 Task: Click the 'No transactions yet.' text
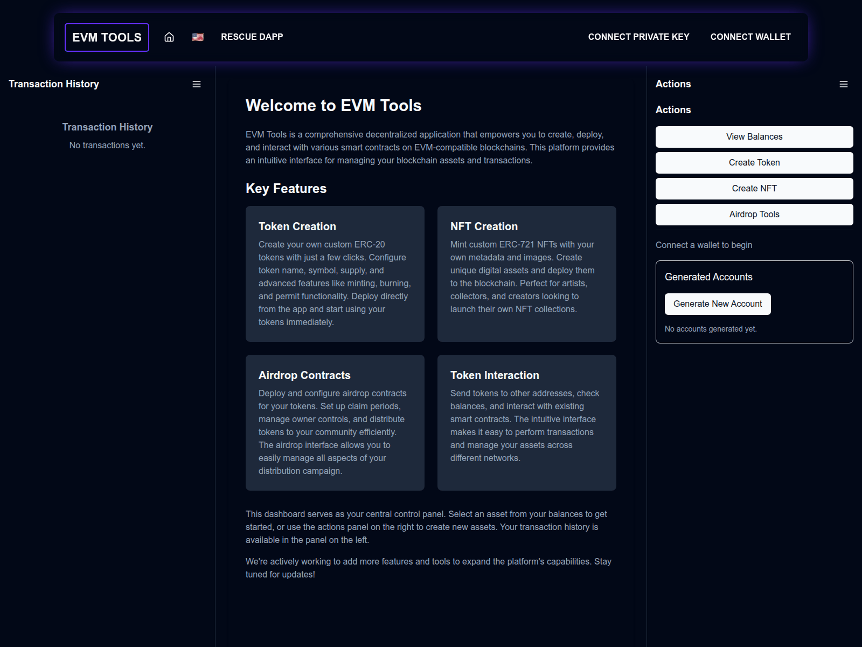[x=107, y=146]
